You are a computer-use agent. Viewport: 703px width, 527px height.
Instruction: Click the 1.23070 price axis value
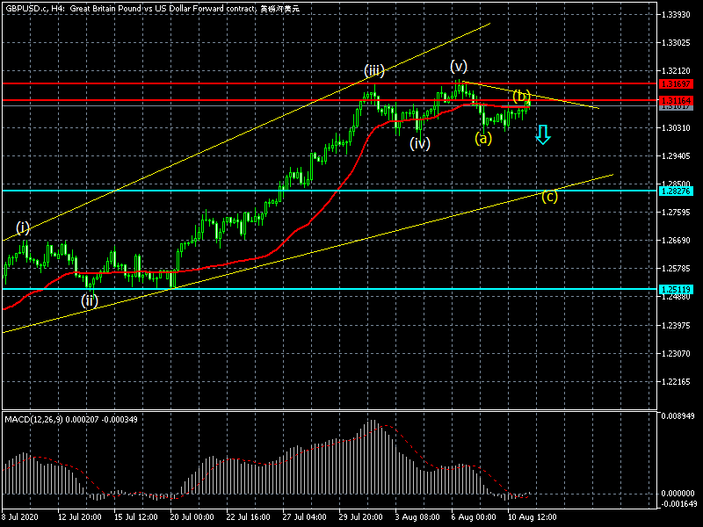pos(676,354)
